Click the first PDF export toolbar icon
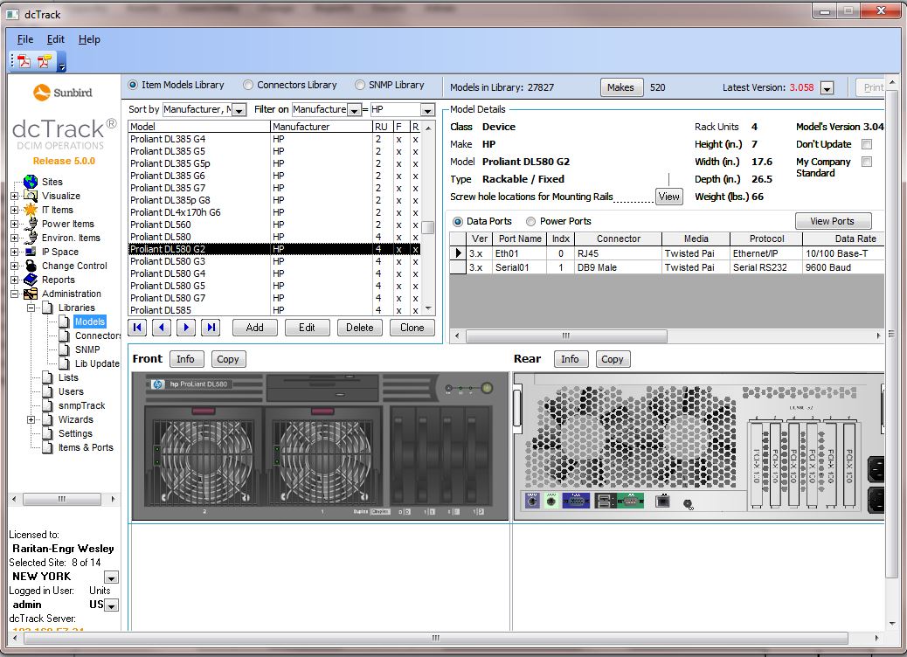907x657 pixels. coord(24,61)
